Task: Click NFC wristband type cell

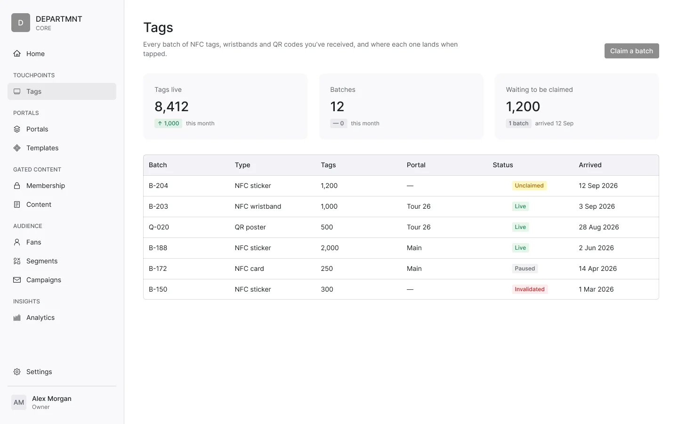Action: point(258,206)
